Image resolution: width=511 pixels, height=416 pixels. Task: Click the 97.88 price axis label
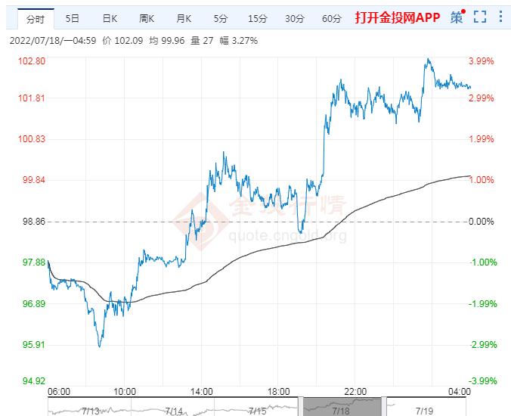click(34, 262)
